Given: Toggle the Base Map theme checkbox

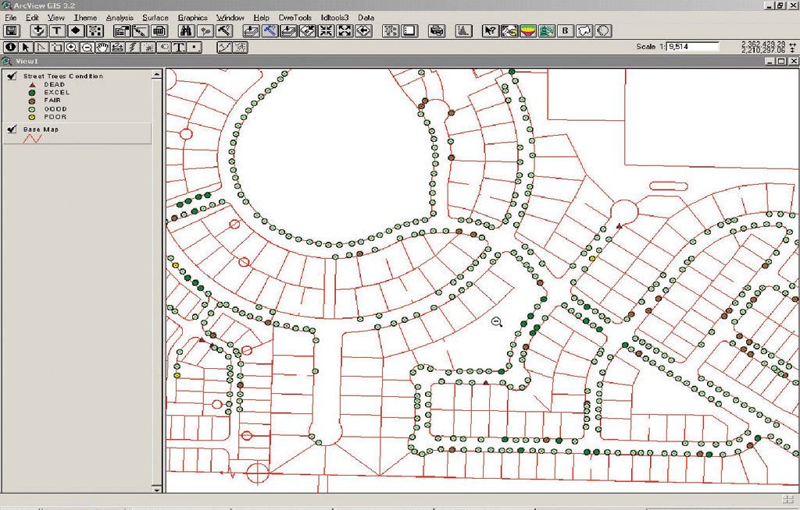Looking at the screenshot, I should (x=11, y=129).
